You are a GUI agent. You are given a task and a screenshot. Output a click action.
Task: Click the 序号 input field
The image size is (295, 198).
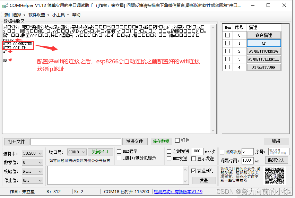pos(279,152)
